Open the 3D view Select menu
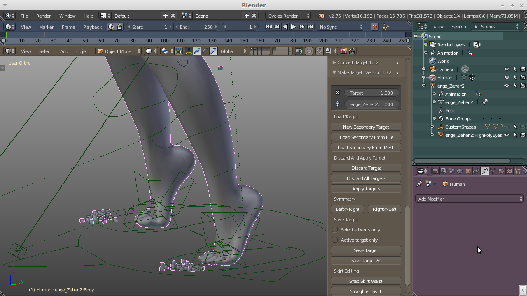527x296 pixels. click(x=45, y=51)
